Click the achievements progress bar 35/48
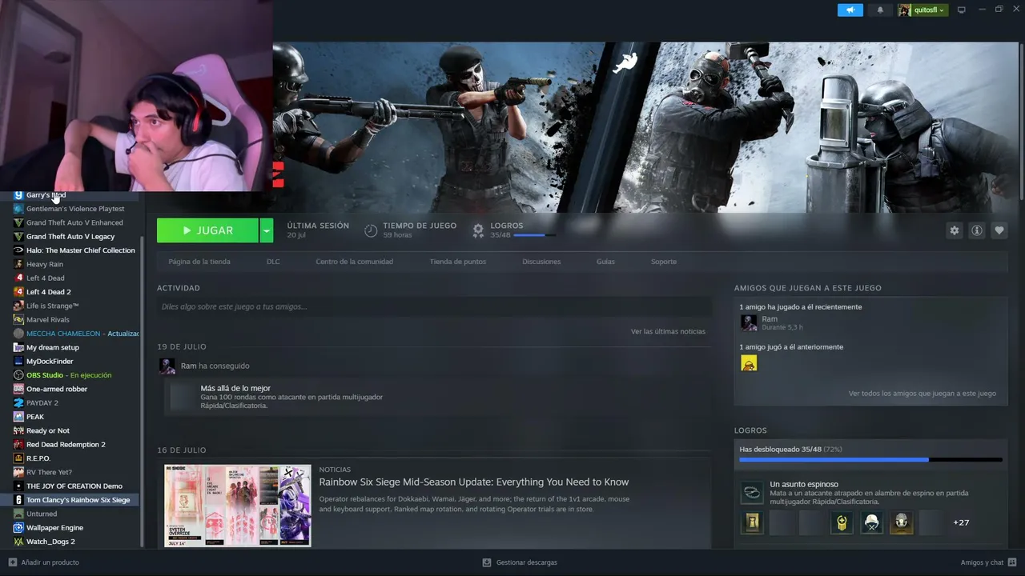Image resolution: width=1025 pixels, height=576 pixels. pos(870,460)
